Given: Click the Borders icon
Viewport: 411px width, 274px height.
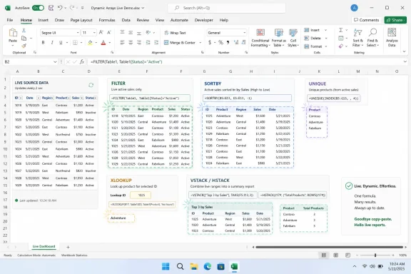Looking at the screenshot, I should pos(75,43).
